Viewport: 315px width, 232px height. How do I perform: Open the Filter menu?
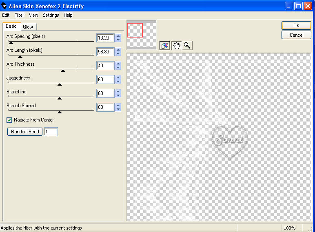[19, 15]
